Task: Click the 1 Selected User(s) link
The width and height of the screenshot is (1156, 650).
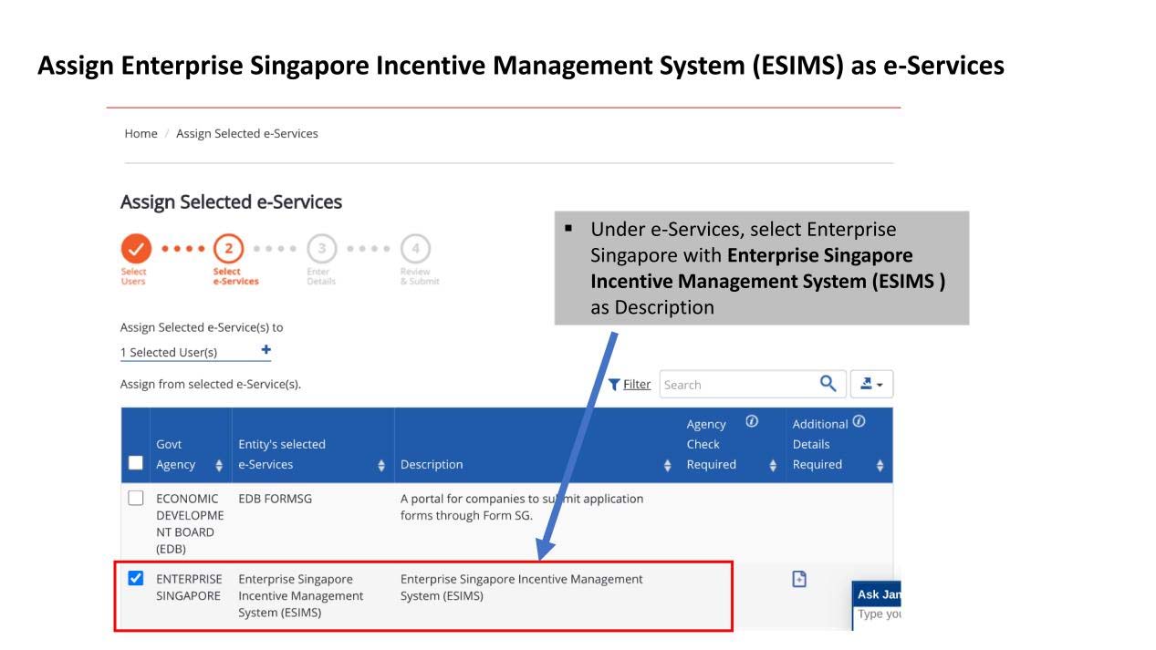Action: click(x=169, y=353)
